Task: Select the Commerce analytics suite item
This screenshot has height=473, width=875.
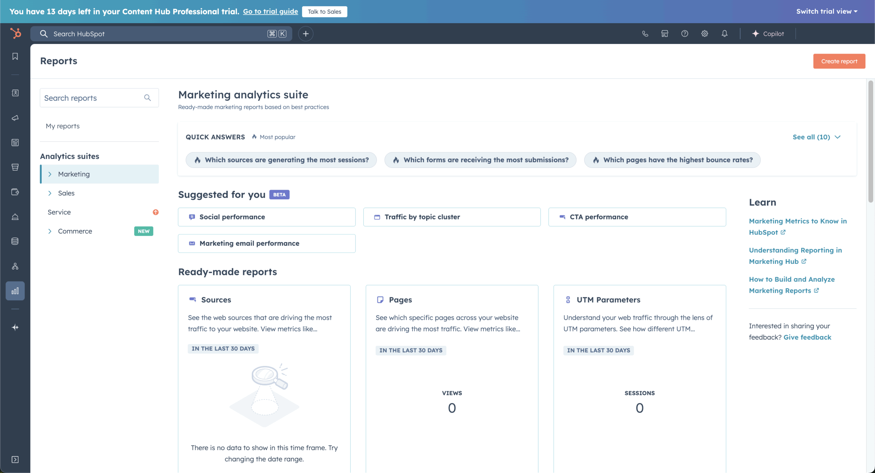Action: point(99,231)
